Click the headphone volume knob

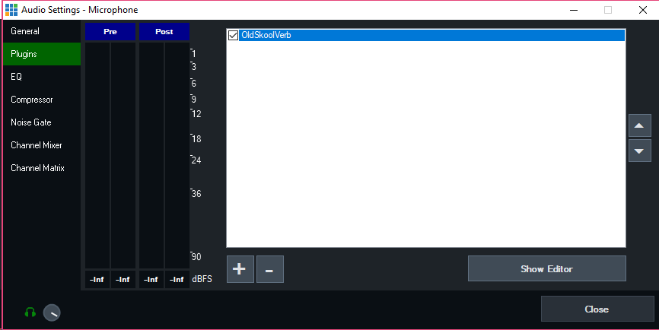(52, 313)
